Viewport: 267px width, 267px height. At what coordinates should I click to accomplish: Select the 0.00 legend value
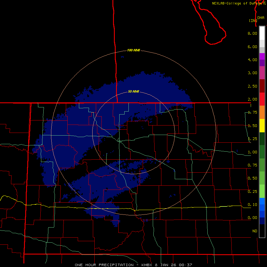(252, 218)
